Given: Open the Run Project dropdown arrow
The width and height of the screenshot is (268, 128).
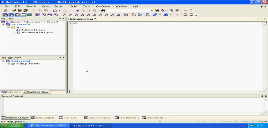Looking at the screenshot, I should (x=170, y=15).
